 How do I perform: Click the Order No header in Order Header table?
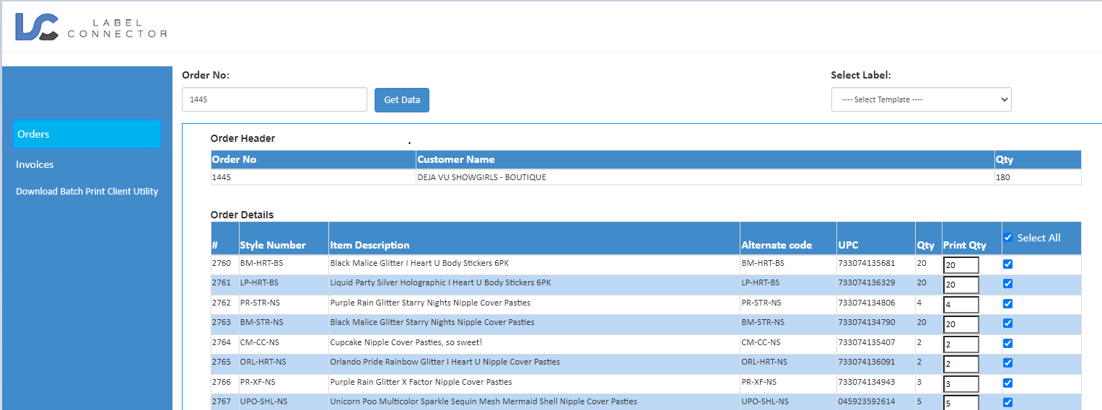click(234, 159)
